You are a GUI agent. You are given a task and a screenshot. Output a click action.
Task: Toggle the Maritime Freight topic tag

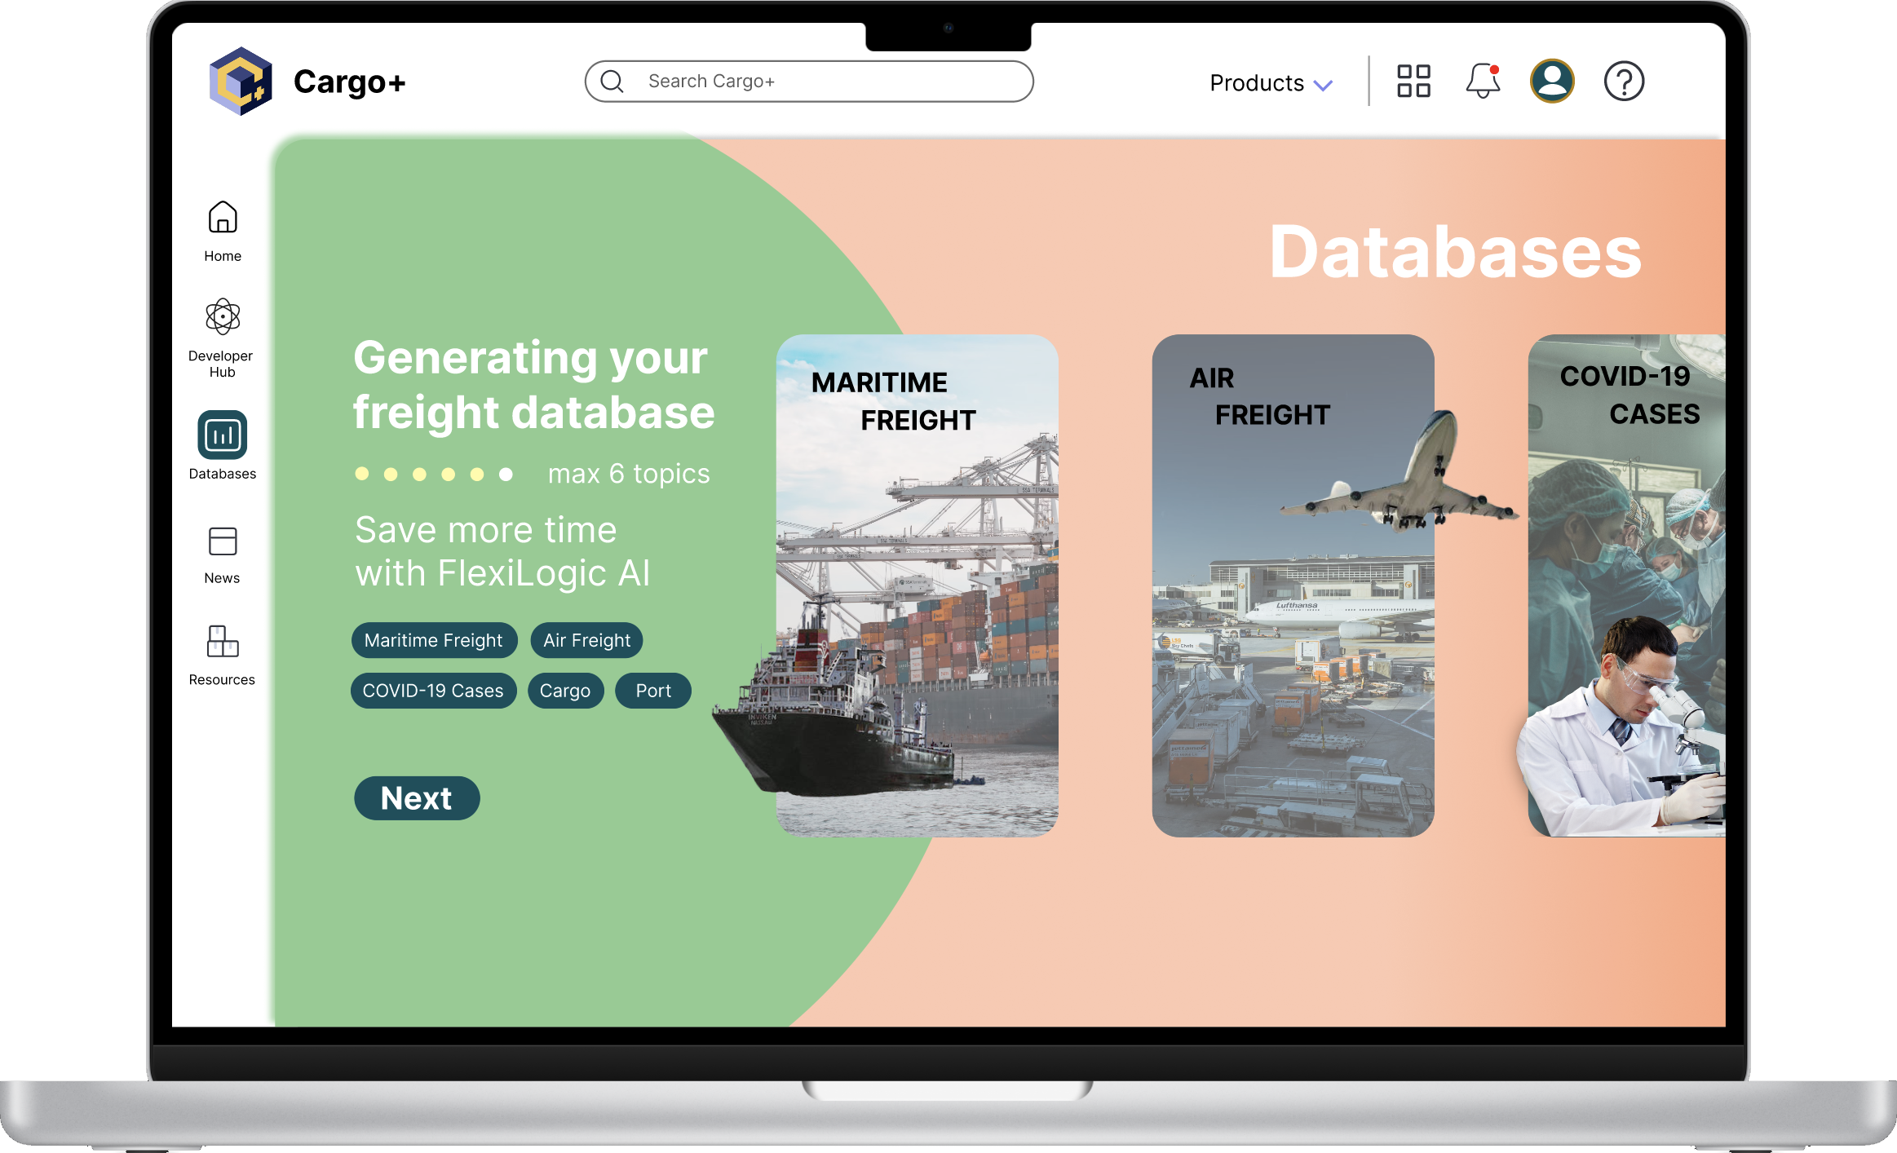(x=433, y=640)
